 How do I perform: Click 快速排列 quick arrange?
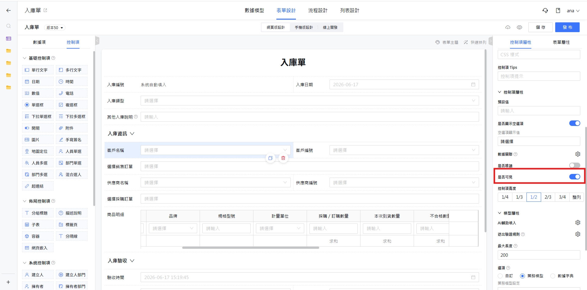click(475, 42)
